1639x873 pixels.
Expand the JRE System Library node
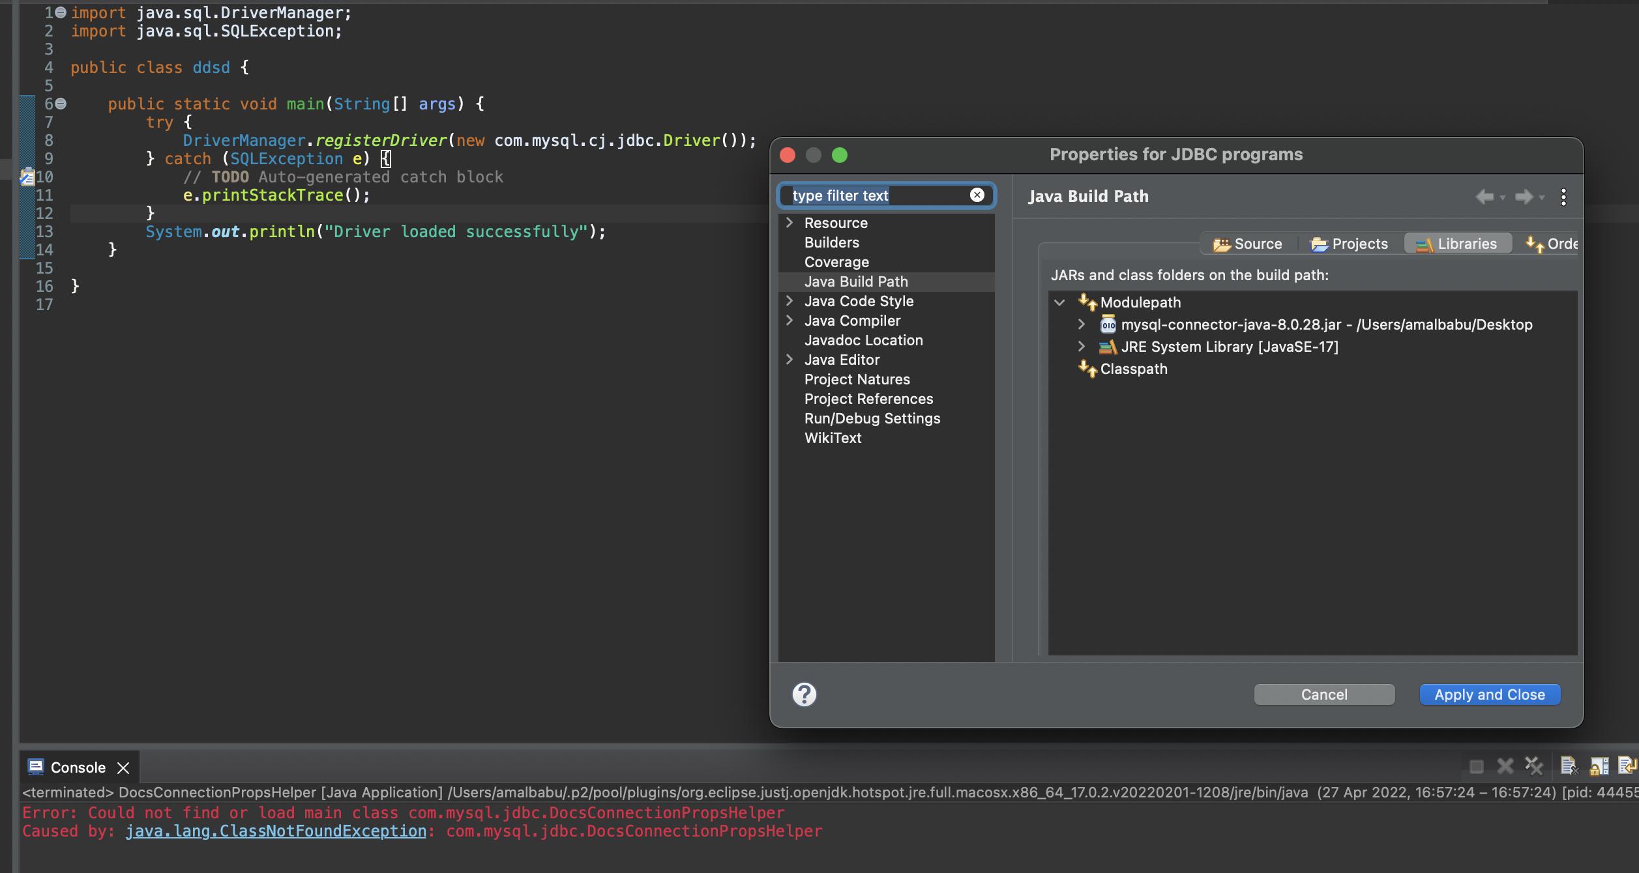pyautogui.click(x=1081, y=346)
